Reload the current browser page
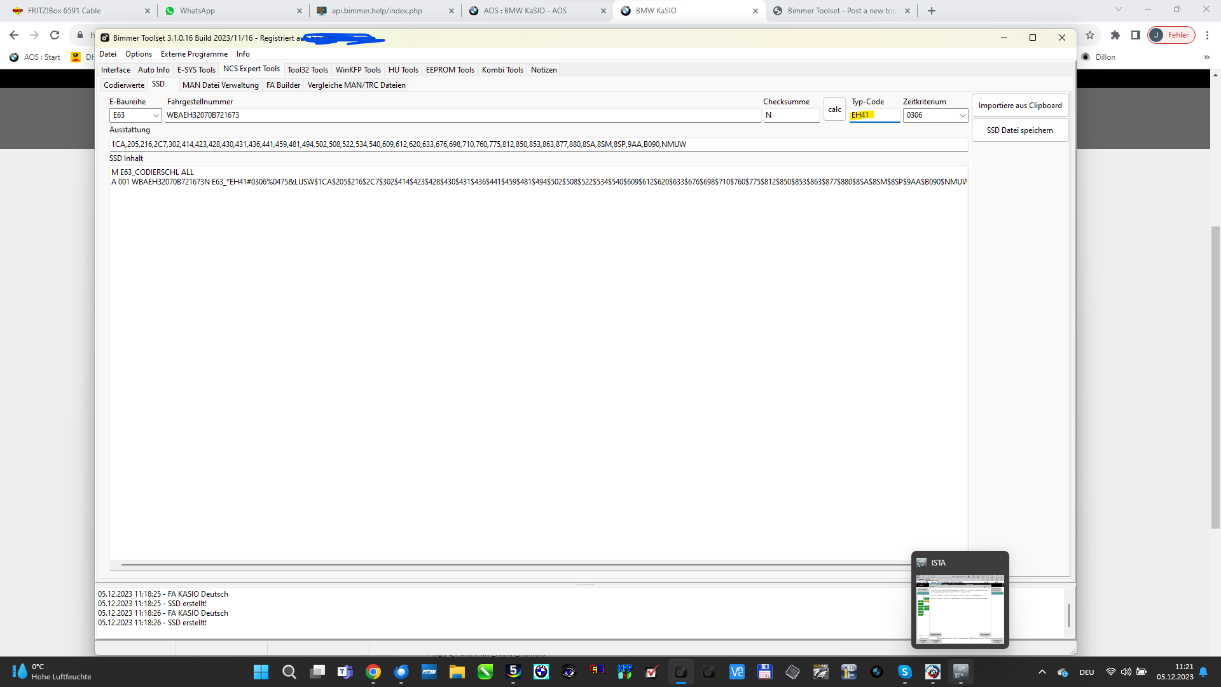Image resolution: width=1221 pixels, height=687 pixels. pos(55,35)
